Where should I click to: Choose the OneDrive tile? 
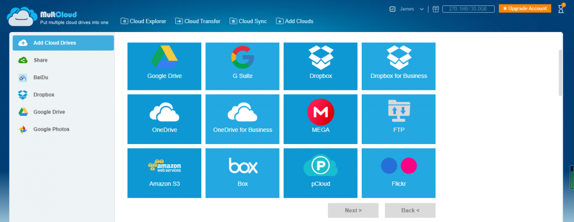click(164, 119)
